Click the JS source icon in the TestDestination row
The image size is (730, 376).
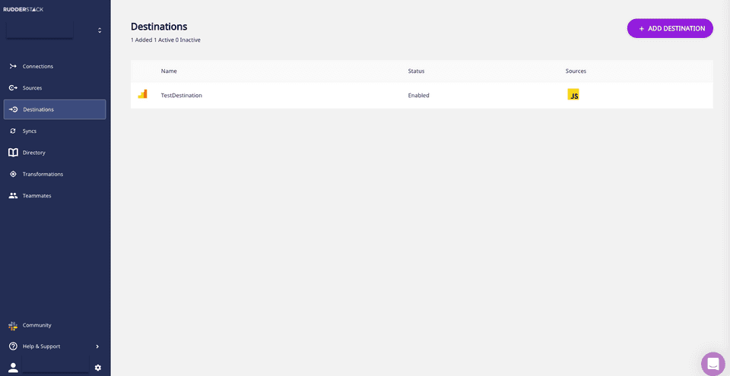(x=573, y=95)
